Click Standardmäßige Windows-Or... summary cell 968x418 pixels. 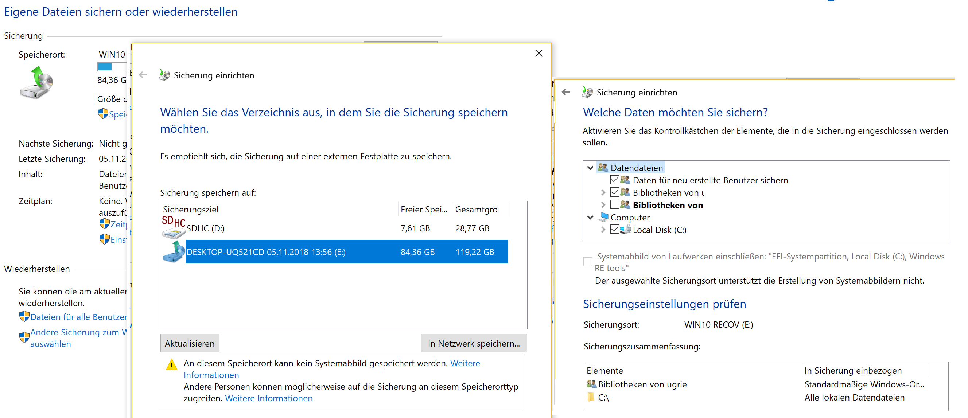pos(864,384)
